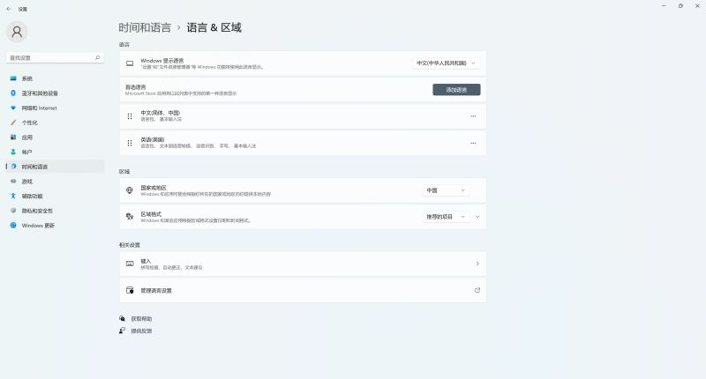This screenshot has height=379, width=706.
Task: Select 游戏 in the sidebar
Action: [x=55, y=182]
